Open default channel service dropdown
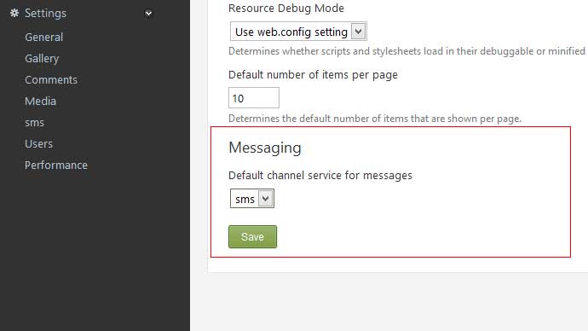588x331 pixels. click(252, 199)
